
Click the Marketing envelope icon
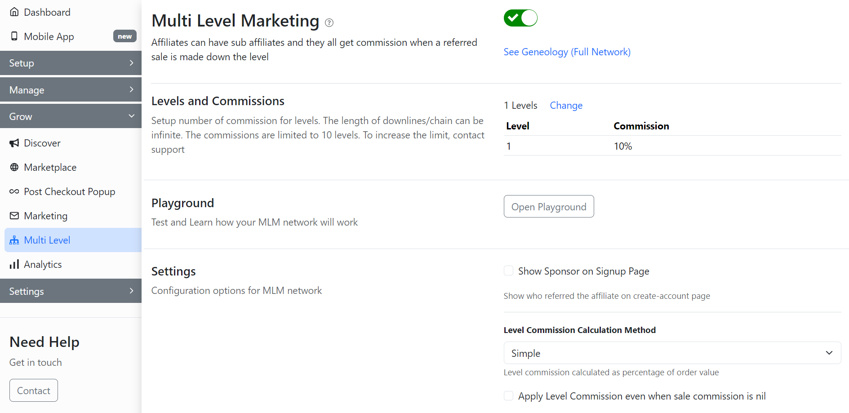click(14, 216)
